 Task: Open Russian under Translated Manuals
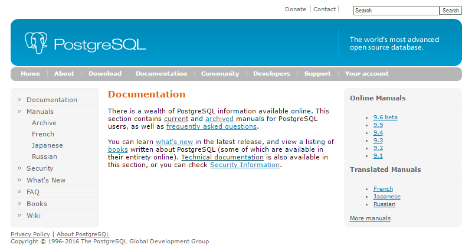pos(385,204)
